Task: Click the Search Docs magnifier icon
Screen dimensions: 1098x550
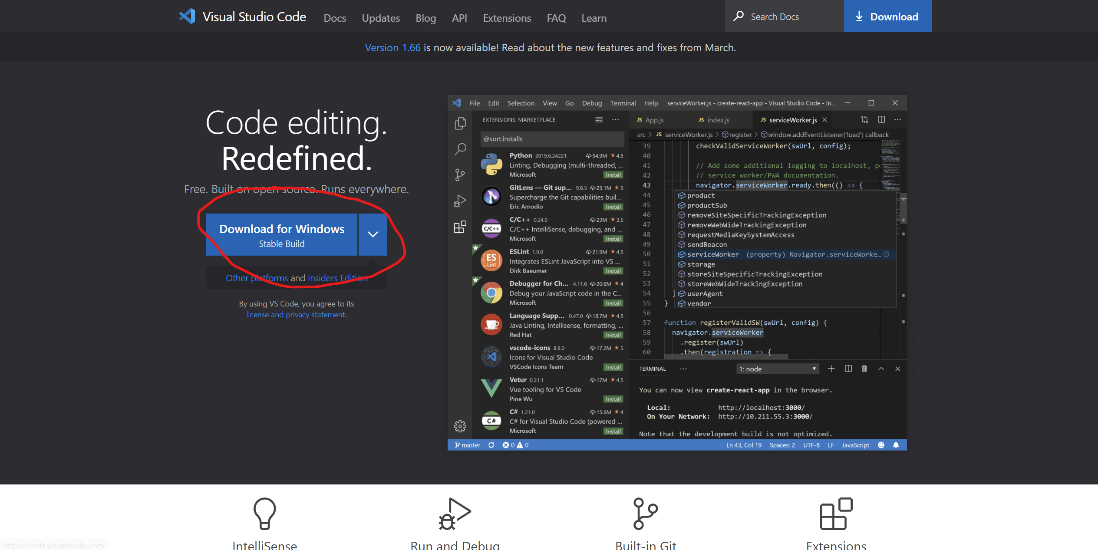Action: coord(738,16)
